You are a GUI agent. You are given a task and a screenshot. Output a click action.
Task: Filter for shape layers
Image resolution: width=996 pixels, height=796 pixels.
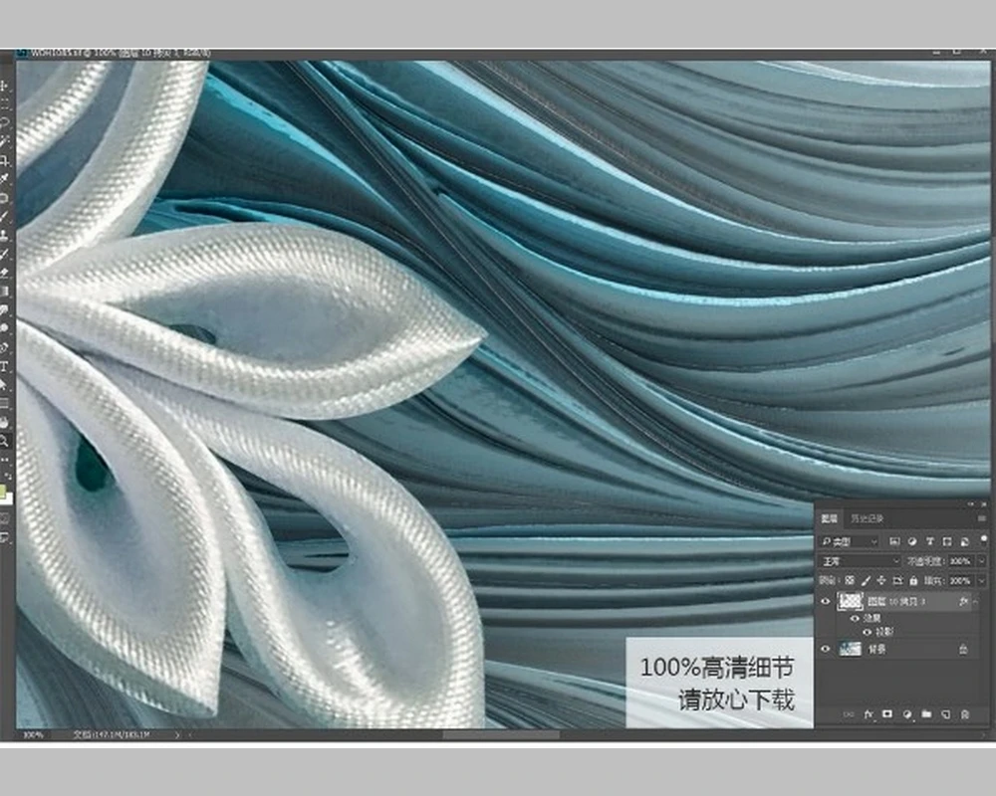[x=947, y=541]
